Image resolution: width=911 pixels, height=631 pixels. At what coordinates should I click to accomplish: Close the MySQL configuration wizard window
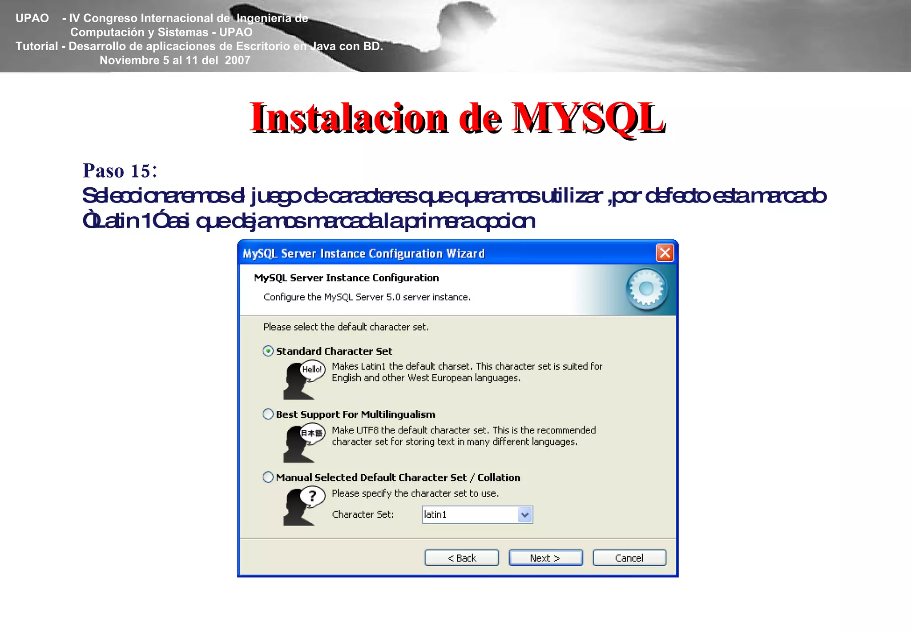(x=665, y=253)
